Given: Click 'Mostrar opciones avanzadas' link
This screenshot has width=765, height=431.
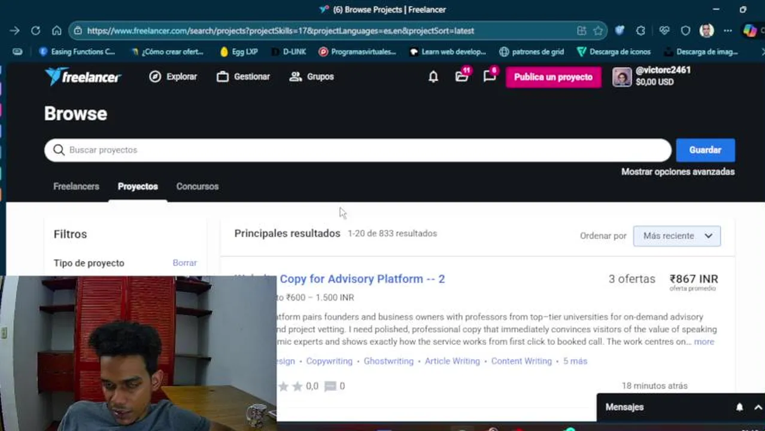Looking at the screenshot, I should 678,172.
